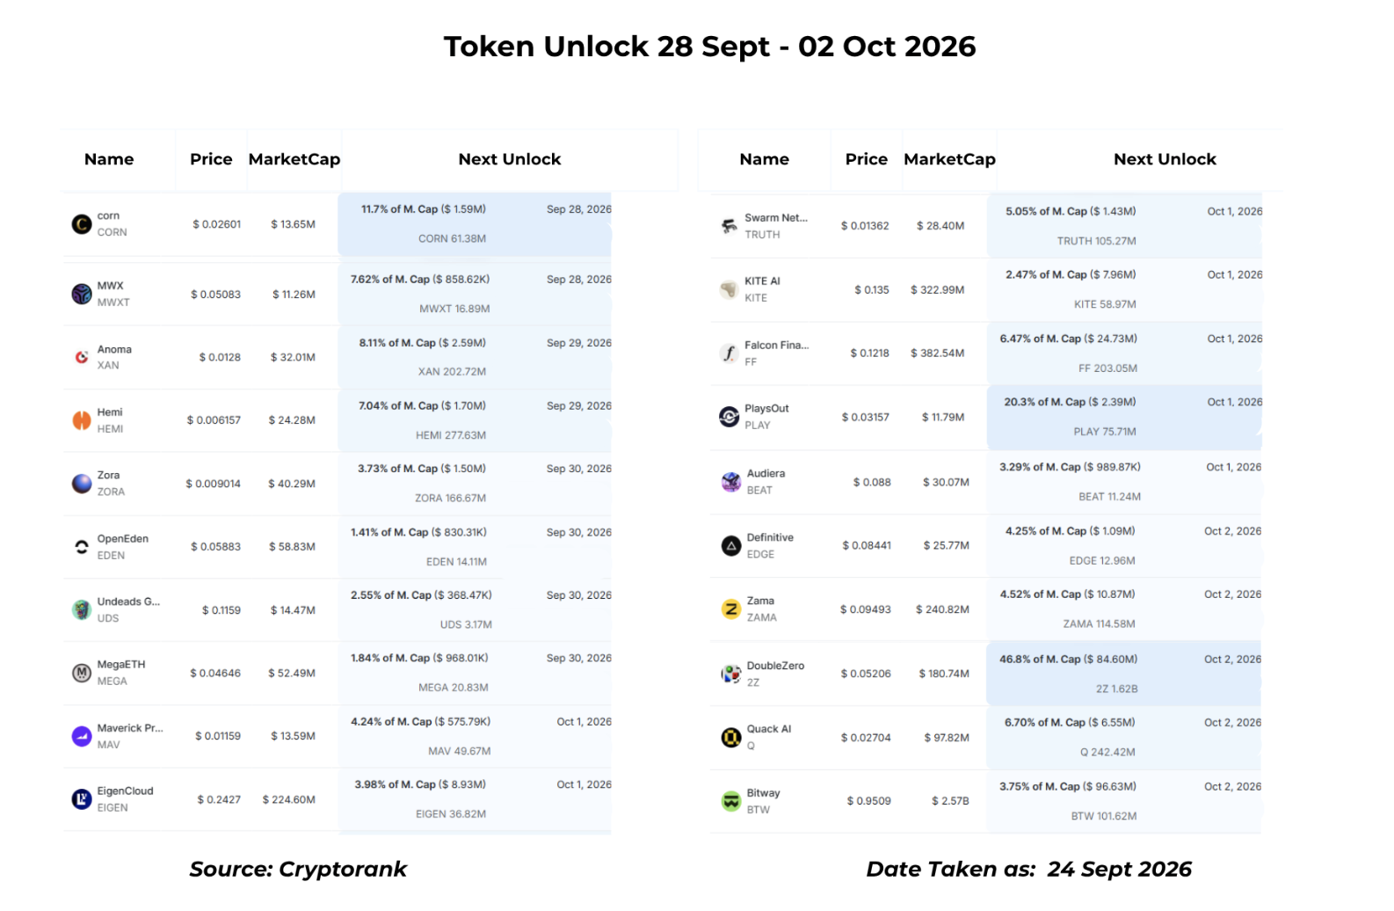This screenshot has height=911, width=1394.
Task: Select the MegaETH circular M icon
Action: pos(82,673)
